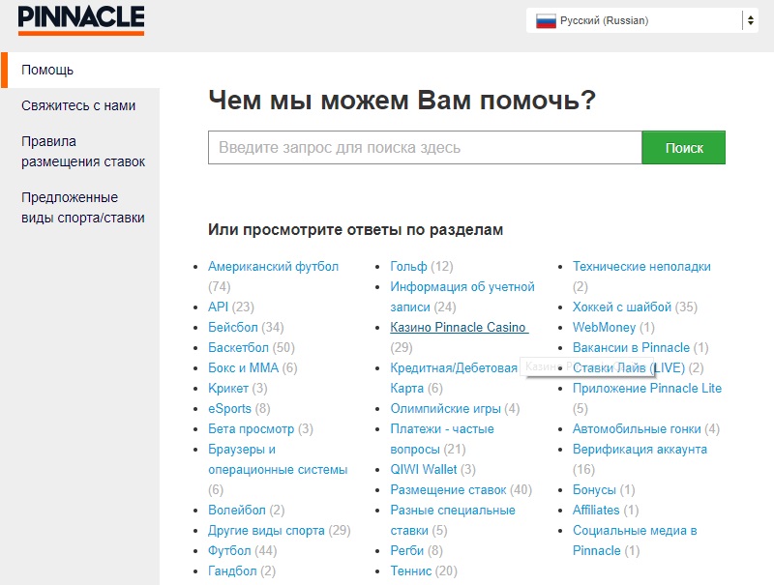Open the Affiliates section

point(596,510)
